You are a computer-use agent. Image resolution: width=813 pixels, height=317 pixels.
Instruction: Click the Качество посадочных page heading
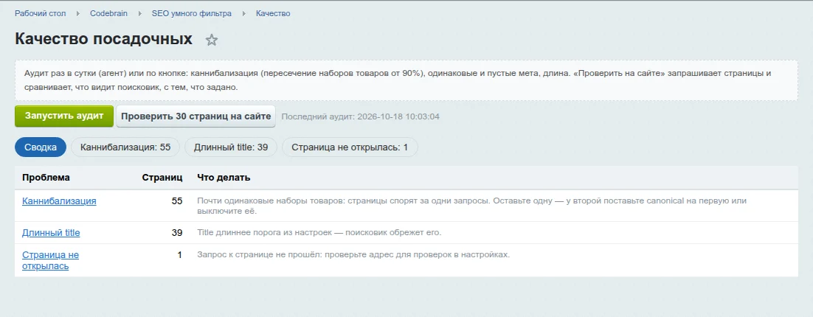coord(104,39)
